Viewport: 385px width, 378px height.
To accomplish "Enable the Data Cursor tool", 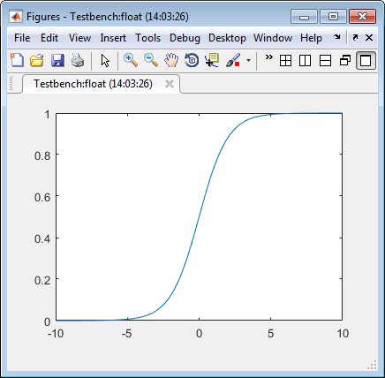I will [x=212, y=60].
